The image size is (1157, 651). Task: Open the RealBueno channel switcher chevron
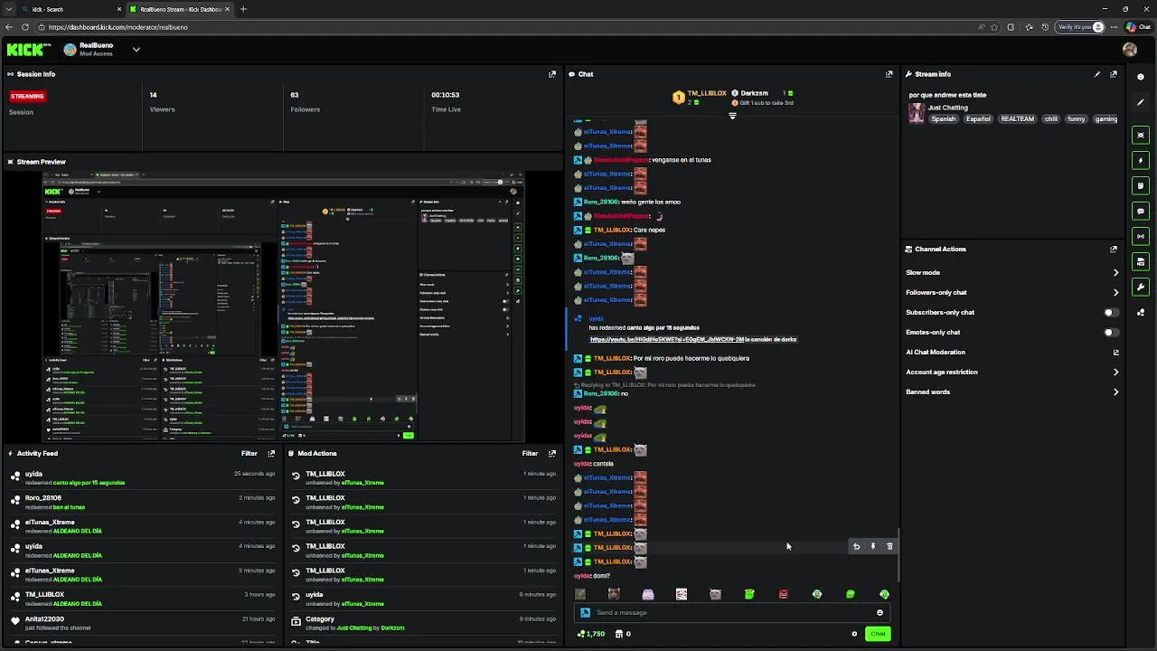(x=136, y=50)
